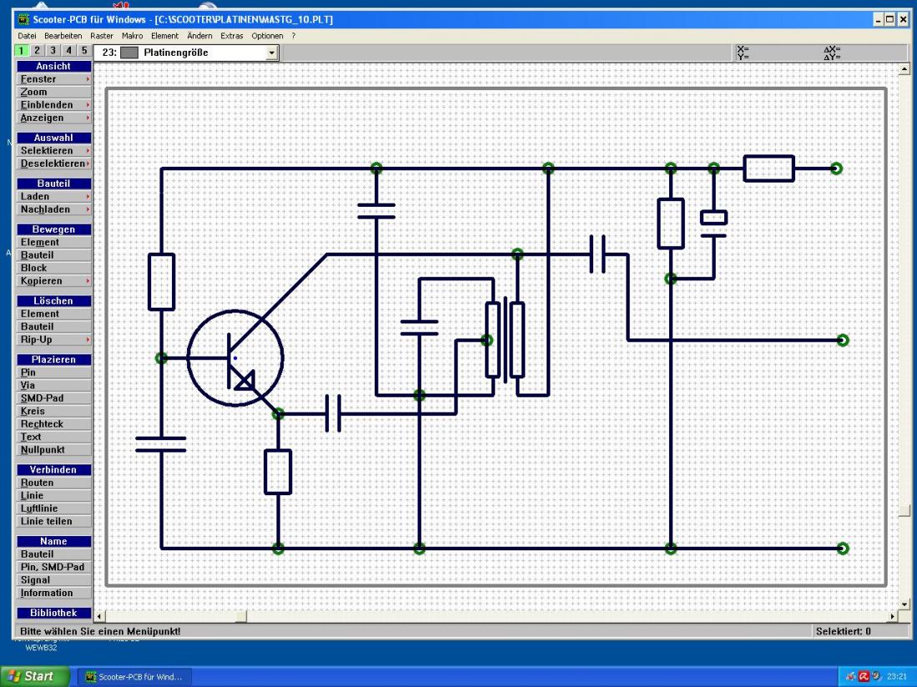Open the Platinengröße layer dropdown
This screenshot has width=917, height=687.
click(270, 53)
